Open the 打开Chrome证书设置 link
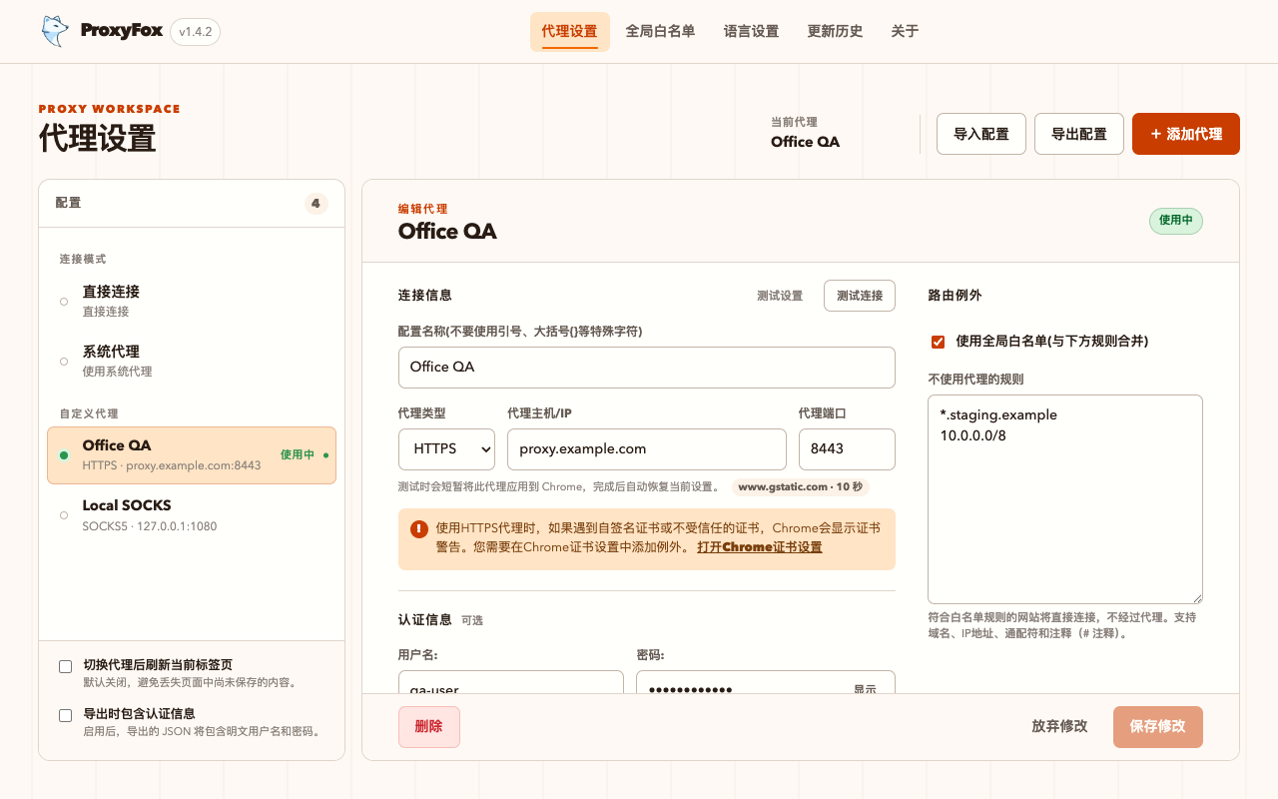The height and width of the screenshot is (799, 1278). point(759,547)
